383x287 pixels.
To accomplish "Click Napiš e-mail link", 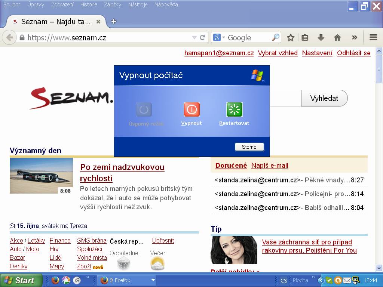I will (x=270, y=166).
